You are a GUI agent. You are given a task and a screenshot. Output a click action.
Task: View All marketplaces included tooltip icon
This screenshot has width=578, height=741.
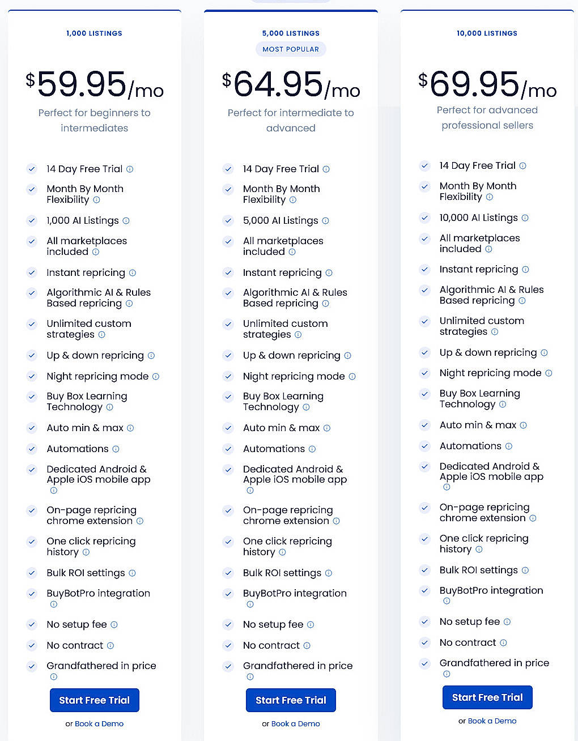95,252
